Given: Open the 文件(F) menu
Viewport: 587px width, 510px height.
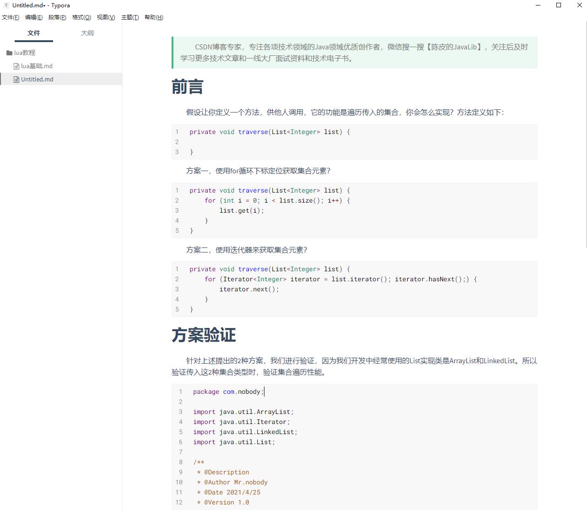Looking at the screenshot, I should tap(11, 17).
